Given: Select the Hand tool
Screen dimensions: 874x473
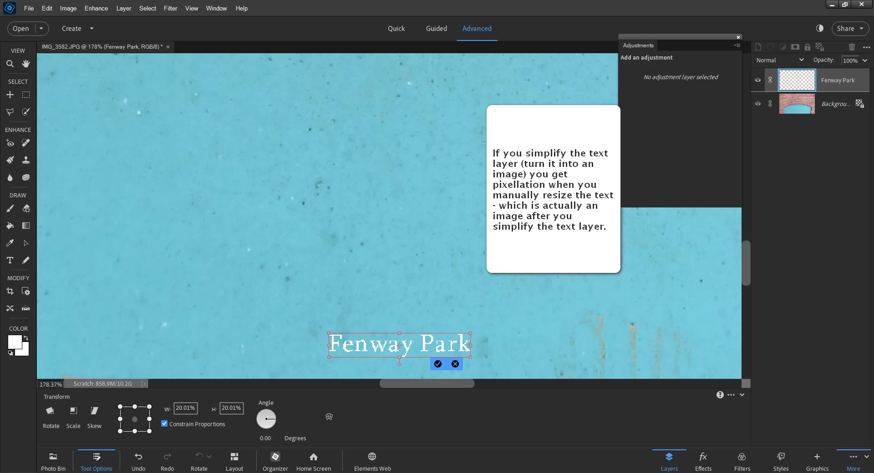Looking at the screenshot, I should (x=26, y=64).
